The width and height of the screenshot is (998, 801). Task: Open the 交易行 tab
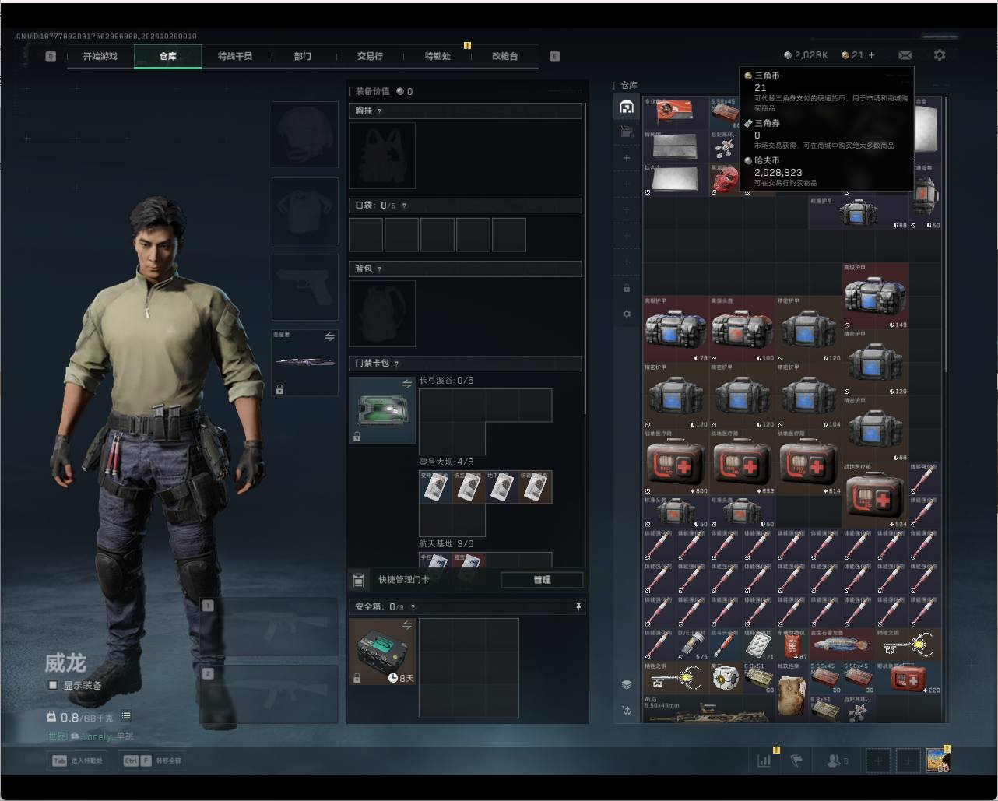pyautogui.click(x=370, y=56)
